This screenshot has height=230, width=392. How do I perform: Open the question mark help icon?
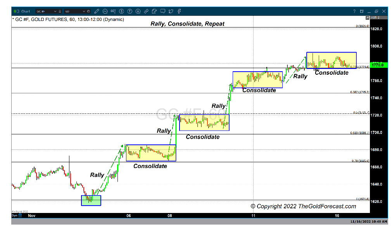point(354,11)
